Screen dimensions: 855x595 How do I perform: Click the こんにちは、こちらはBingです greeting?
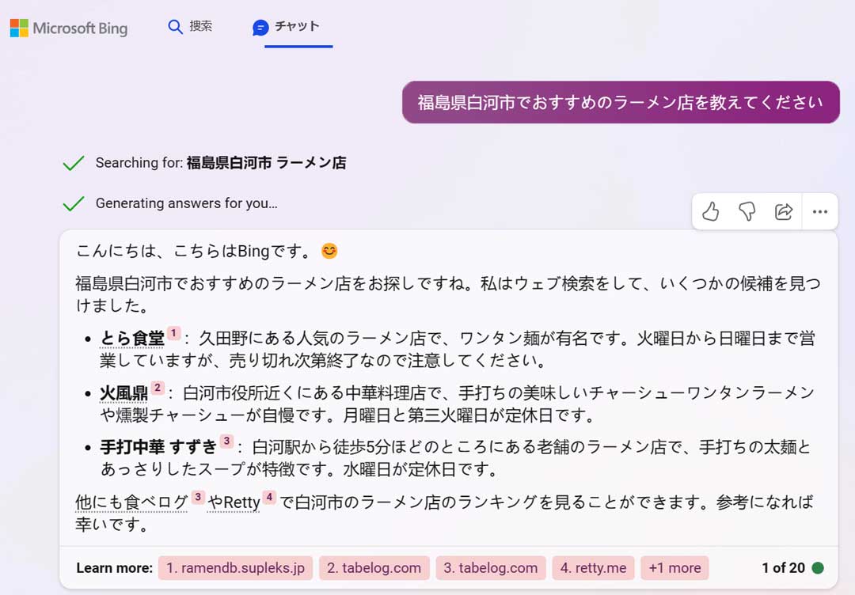click(194, 251)
